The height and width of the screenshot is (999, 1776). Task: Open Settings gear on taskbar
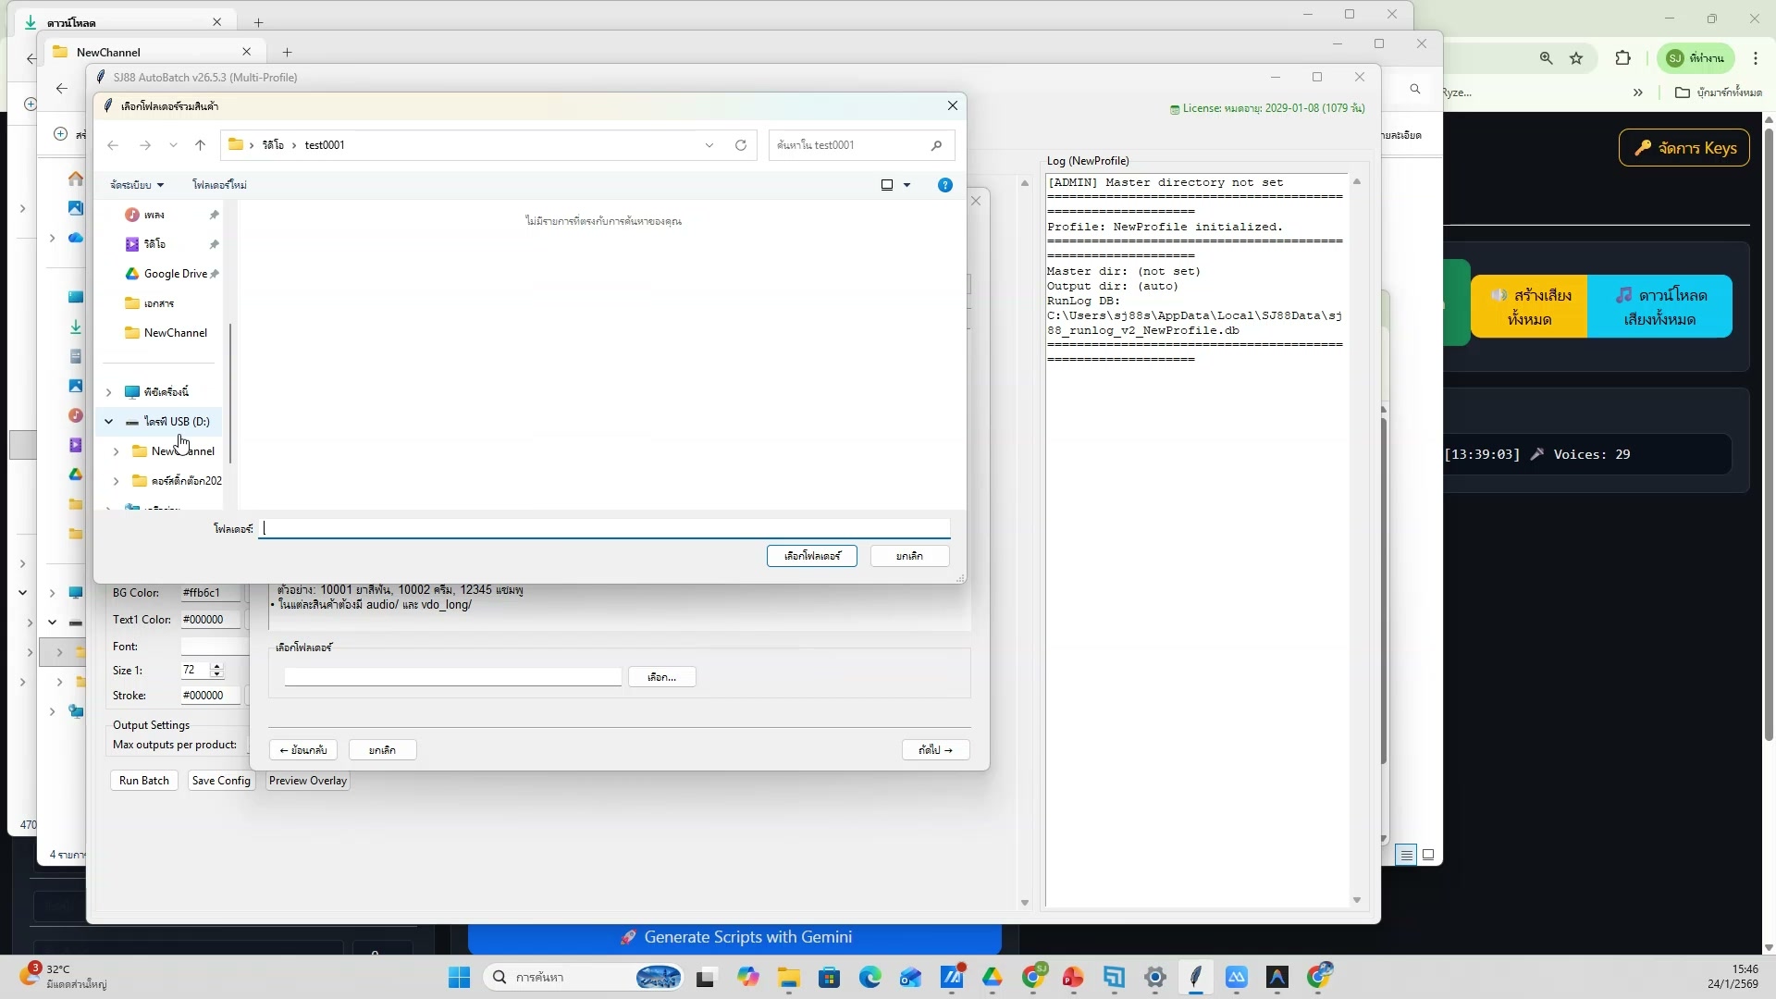[x=1154, y=977]
